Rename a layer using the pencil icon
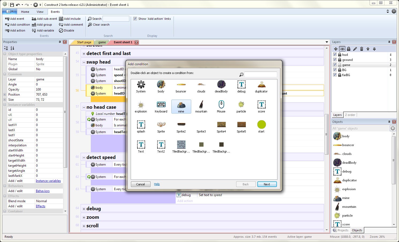The height and width of the screenshot is (242, 399). 355,49
